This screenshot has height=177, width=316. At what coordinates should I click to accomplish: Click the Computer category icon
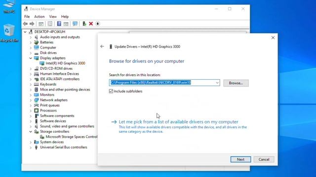point(36,48)
